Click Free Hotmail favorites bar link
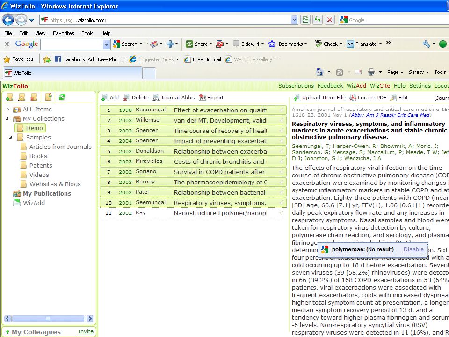 pyautogui.click(x=203, y=59)
